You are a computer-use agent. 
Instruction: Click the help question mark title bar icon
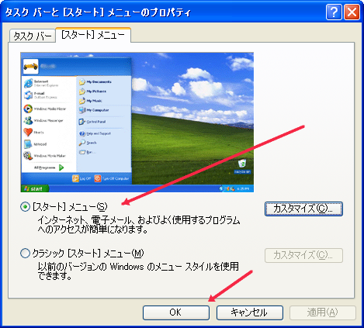coord(334,12)
